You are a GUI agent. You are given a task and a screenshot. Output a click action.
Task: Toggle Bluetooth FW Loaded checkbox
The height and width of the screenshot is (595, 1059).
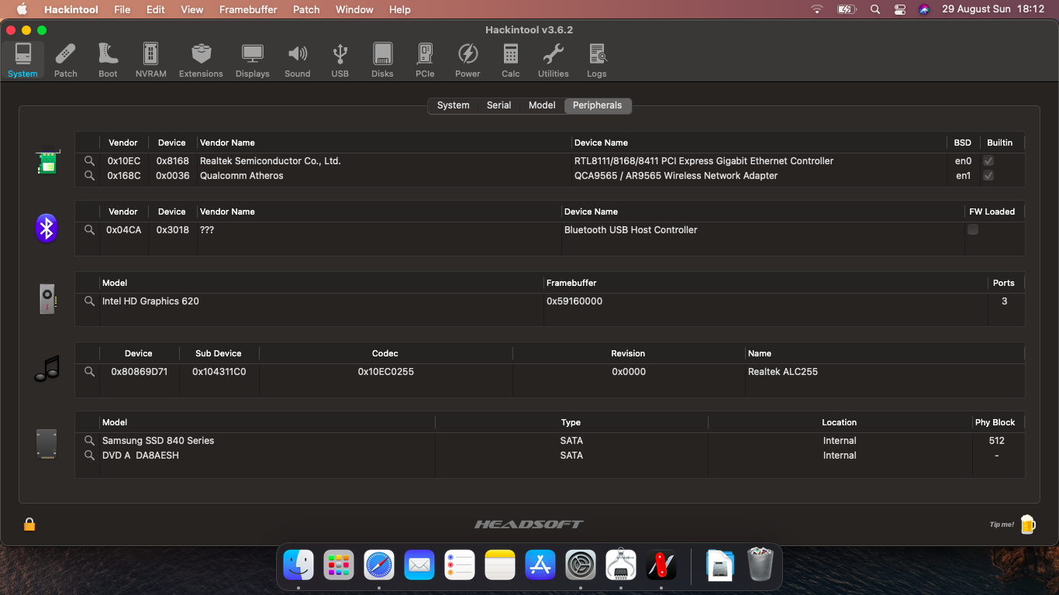[973, 230]
